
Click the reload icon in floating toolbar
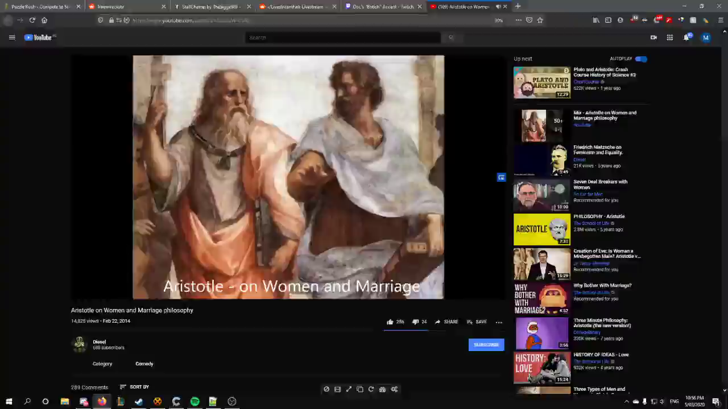(371, 389)
